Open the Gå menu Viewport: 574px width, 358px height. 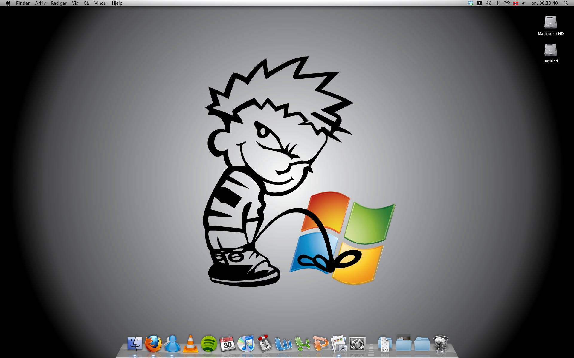coord(86,3)
